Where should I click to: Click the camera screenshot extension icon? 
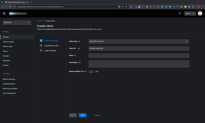pos(147,7)
